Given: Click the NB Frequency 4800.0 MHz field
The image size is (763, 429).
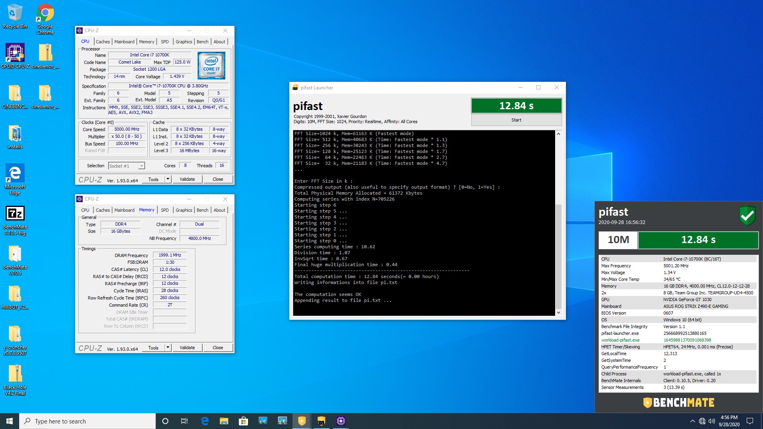Looking at the screenshot, I should pos(199,238).
